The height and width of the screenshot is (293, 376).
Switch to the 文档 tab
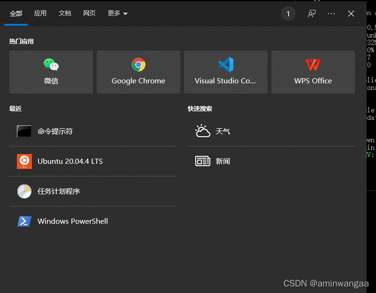[x=65, y=14]
